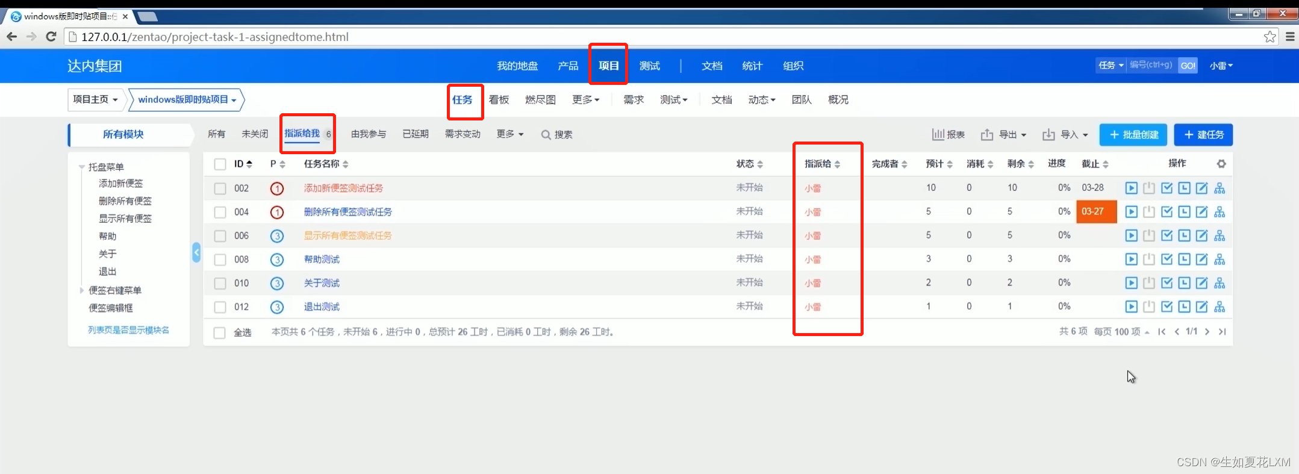The width and height of the screenshot is (1299, 474).
Task: Tick the checkbox for task 012
Action: coord(220,307)
